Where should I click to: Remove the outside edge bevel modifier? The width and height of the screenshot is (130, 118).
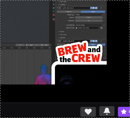point(101,41)
